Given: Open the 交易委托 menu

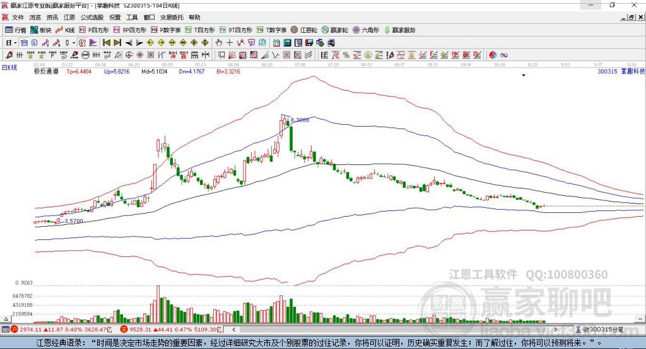Looking at the screenshot, I should [172, 17].
